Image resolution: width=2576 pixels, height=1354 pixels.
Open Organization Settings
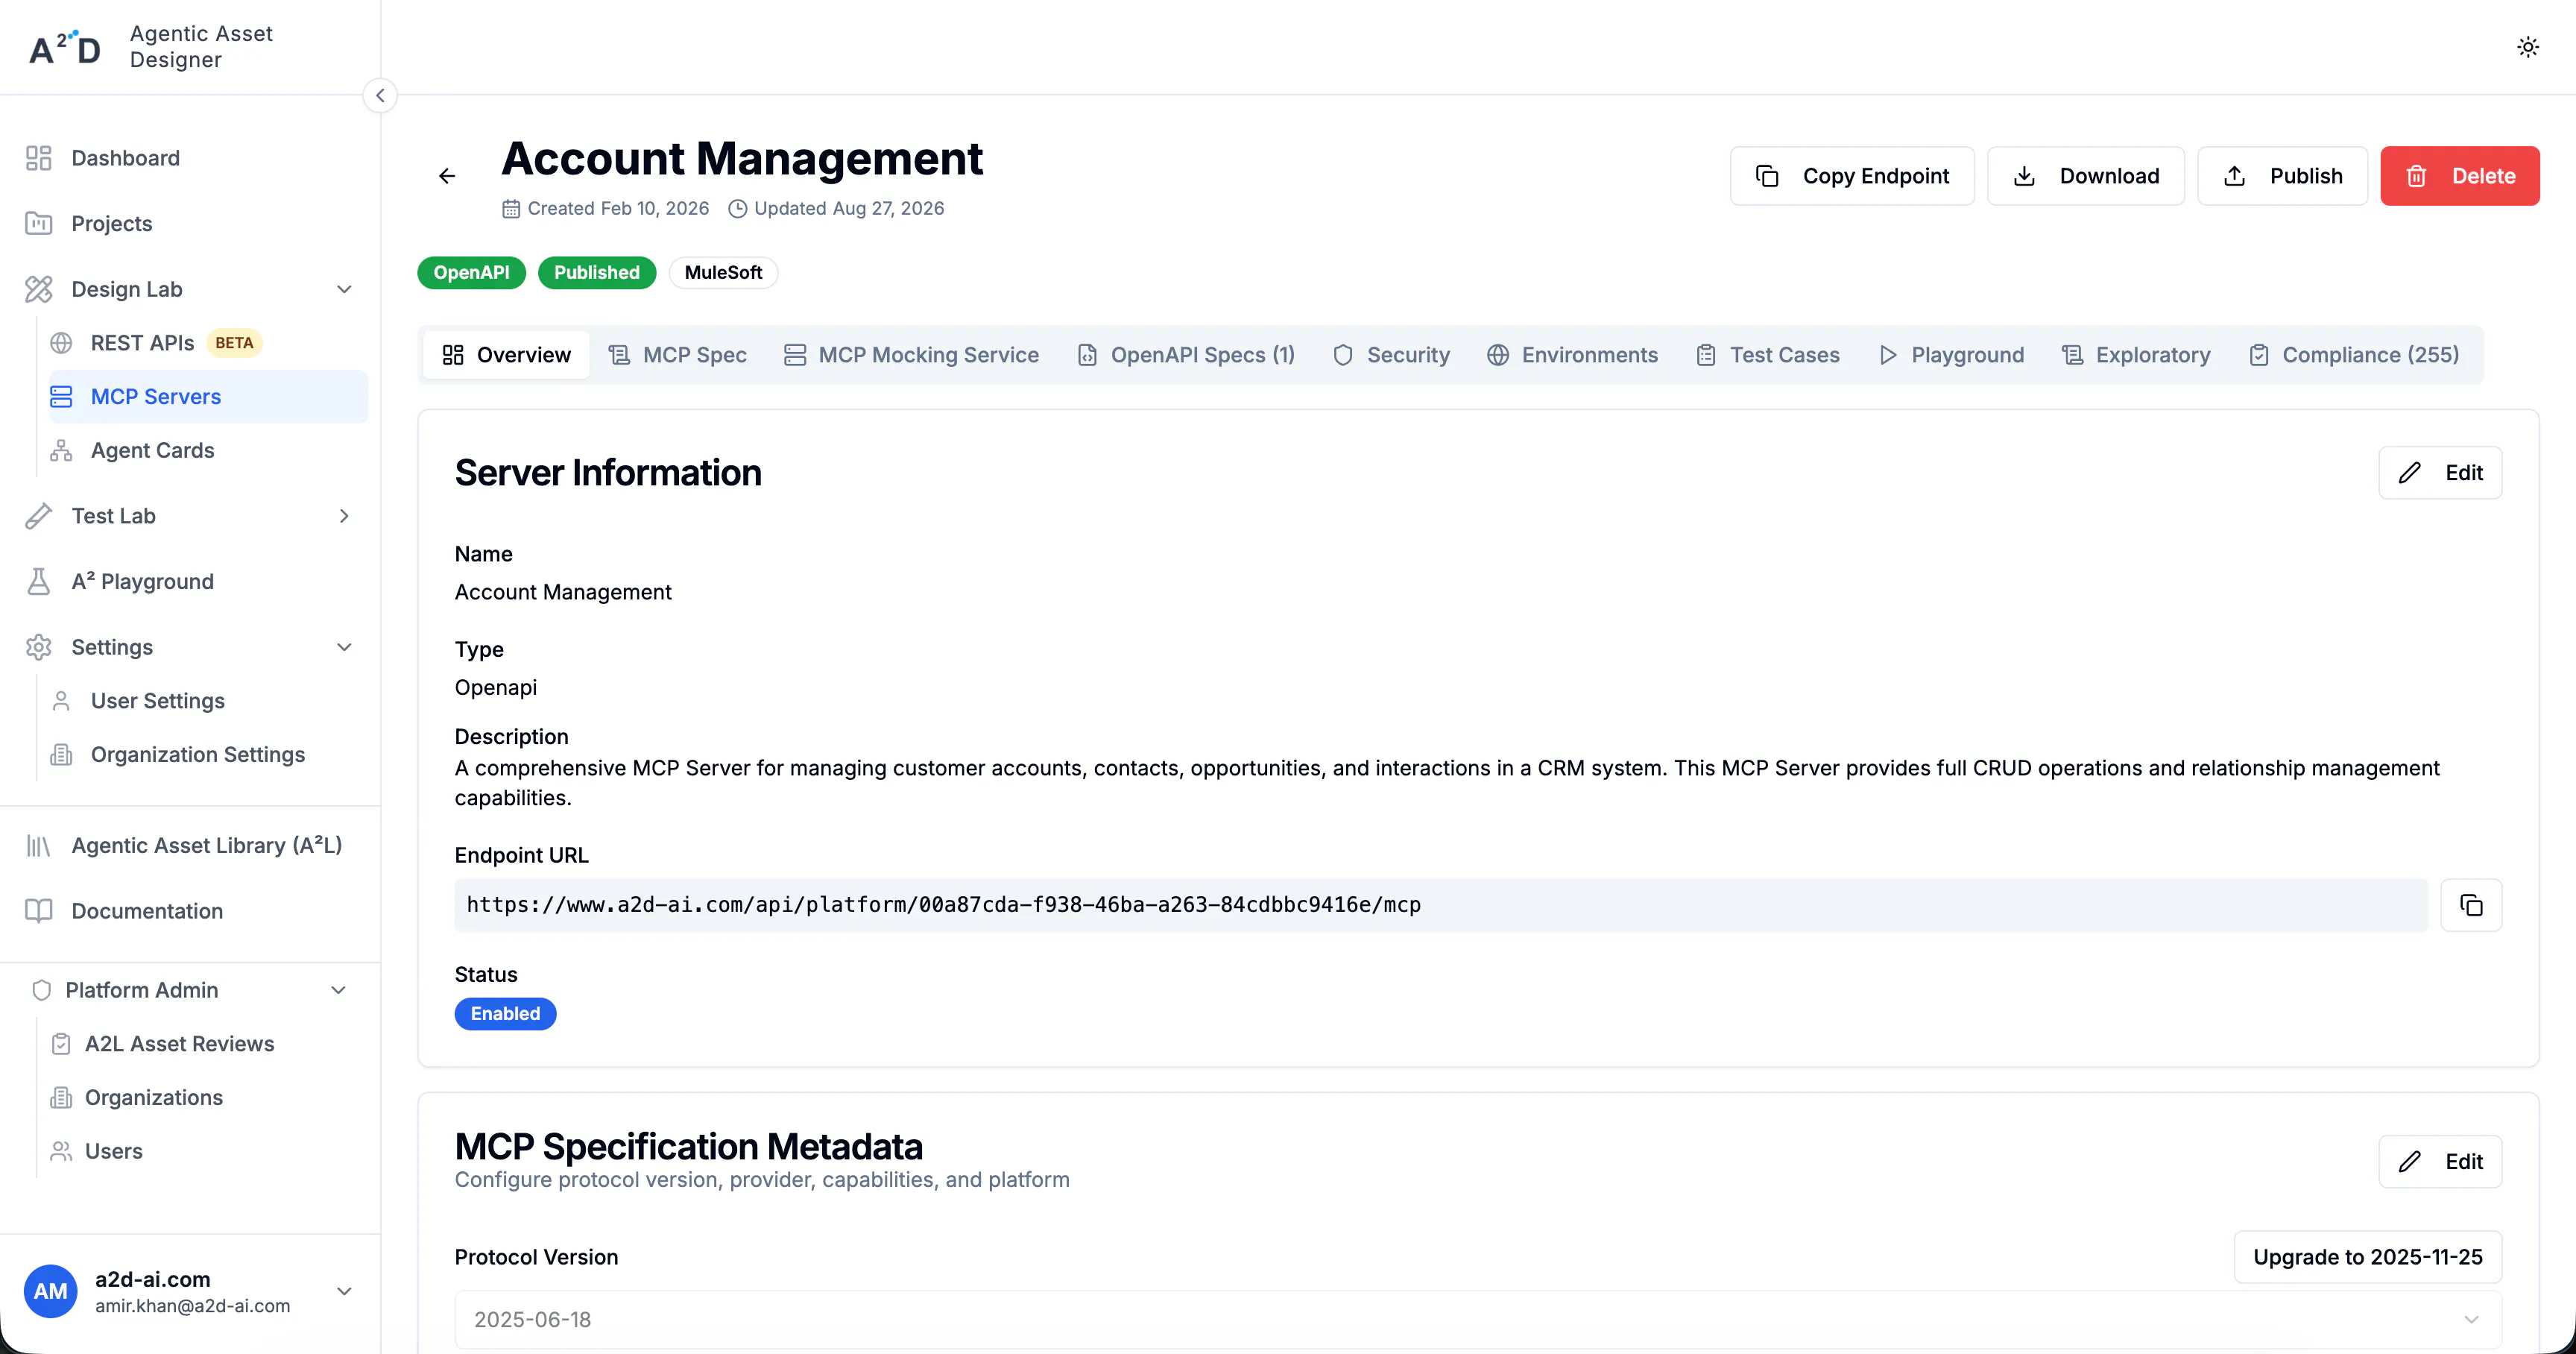tap(208, 754)
